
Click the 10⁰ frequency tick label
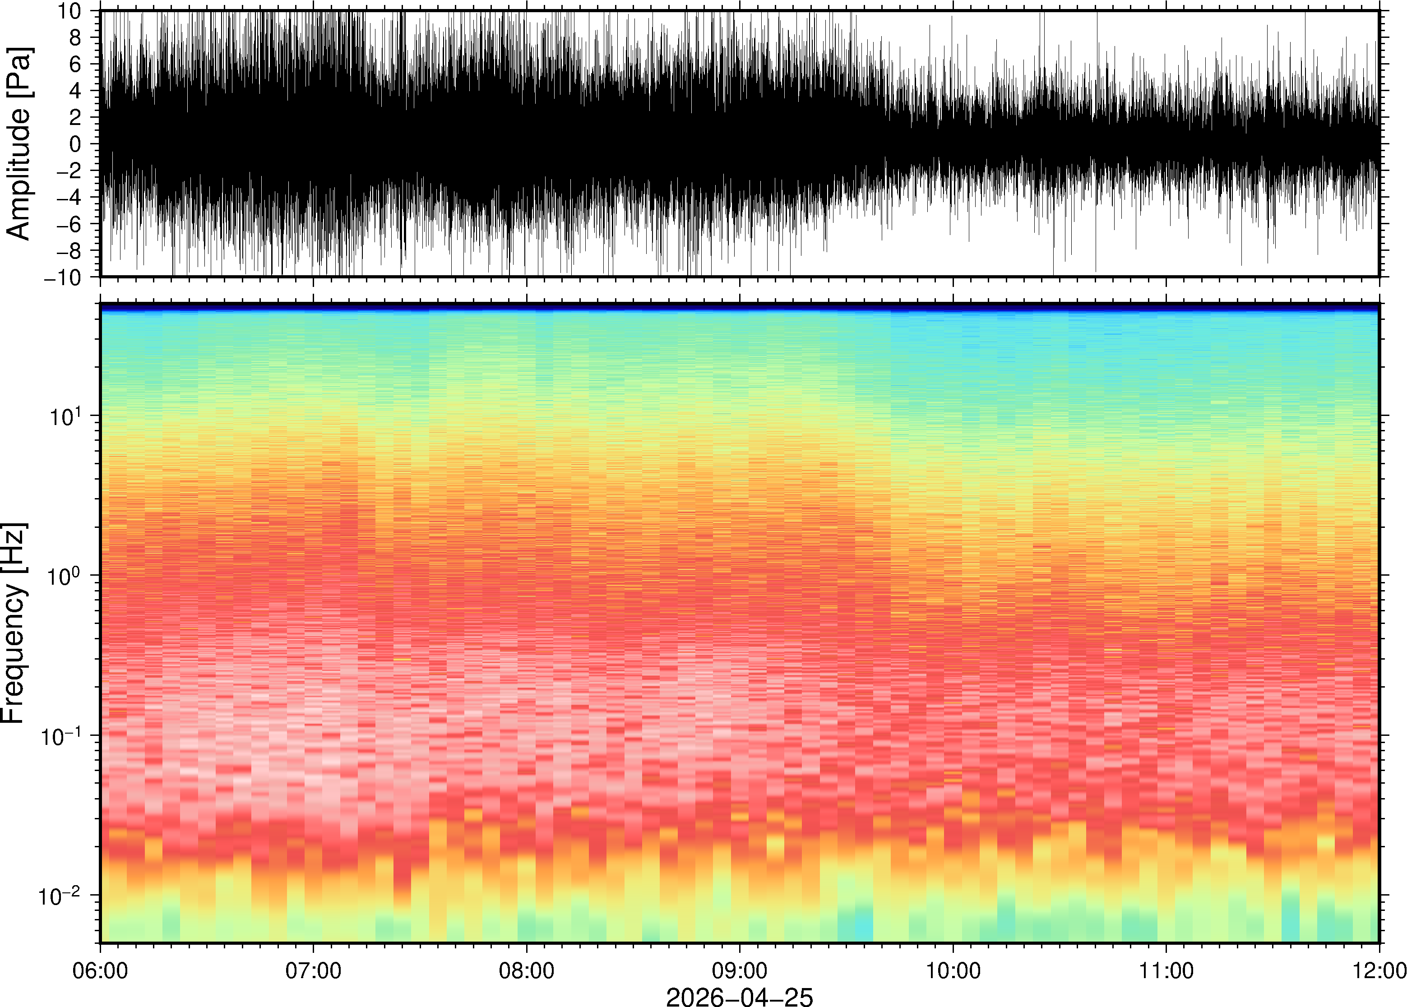pos(65,575)
